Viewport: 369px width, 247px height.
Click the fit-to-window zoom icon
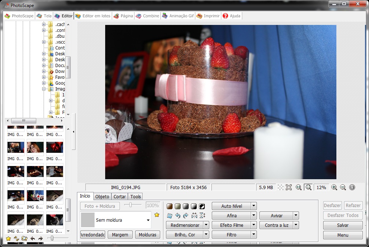pos(309,187)
